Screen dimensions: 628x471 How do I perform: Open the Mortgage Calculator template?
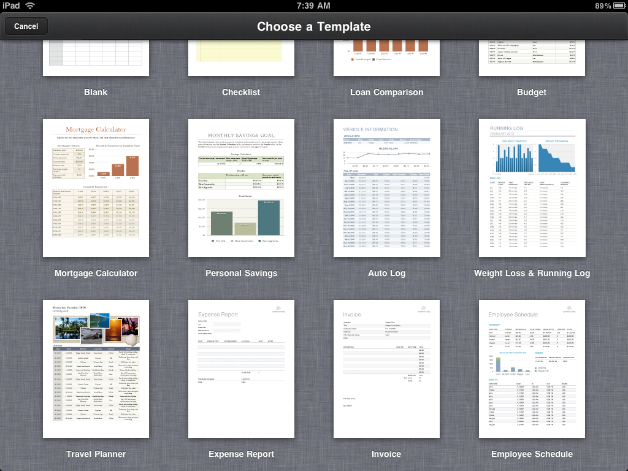(96, 188)
